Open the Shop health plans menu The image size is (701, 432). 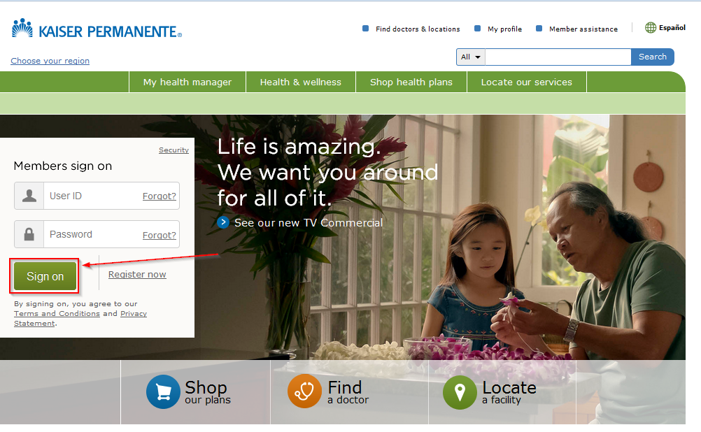[411, 82]
